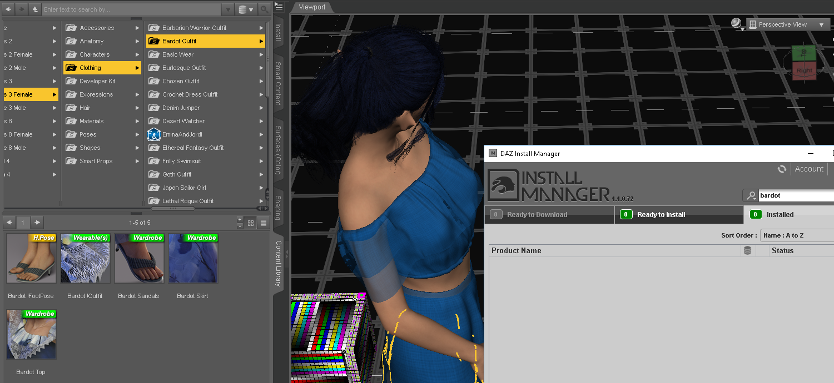This screenshot has height=383, width=834.
Task: Click the refresh icon in Install Manager
Action: 782,169
